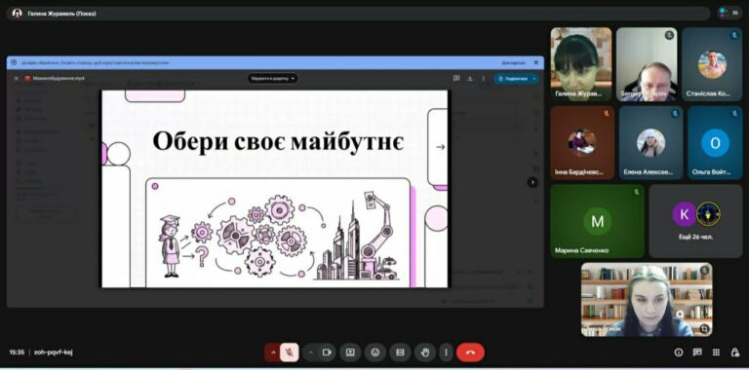Select Sergey participant video tile
The image size is (749, 370).
coord(647,64)
